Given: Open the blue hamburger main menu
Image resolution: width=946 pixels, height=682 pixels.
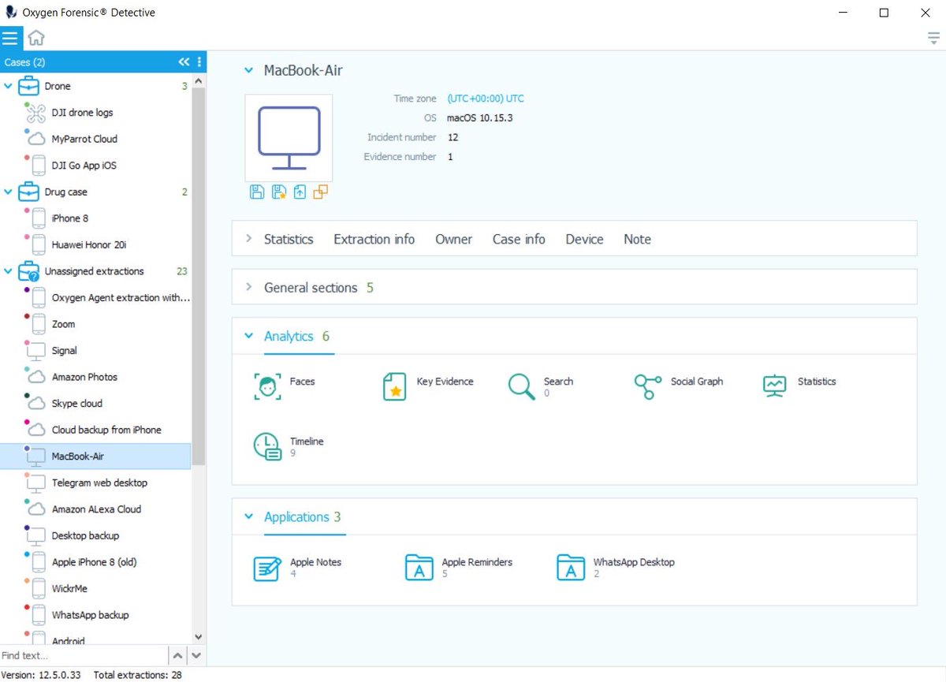Looking at the screenshot, I should (10, 38).
